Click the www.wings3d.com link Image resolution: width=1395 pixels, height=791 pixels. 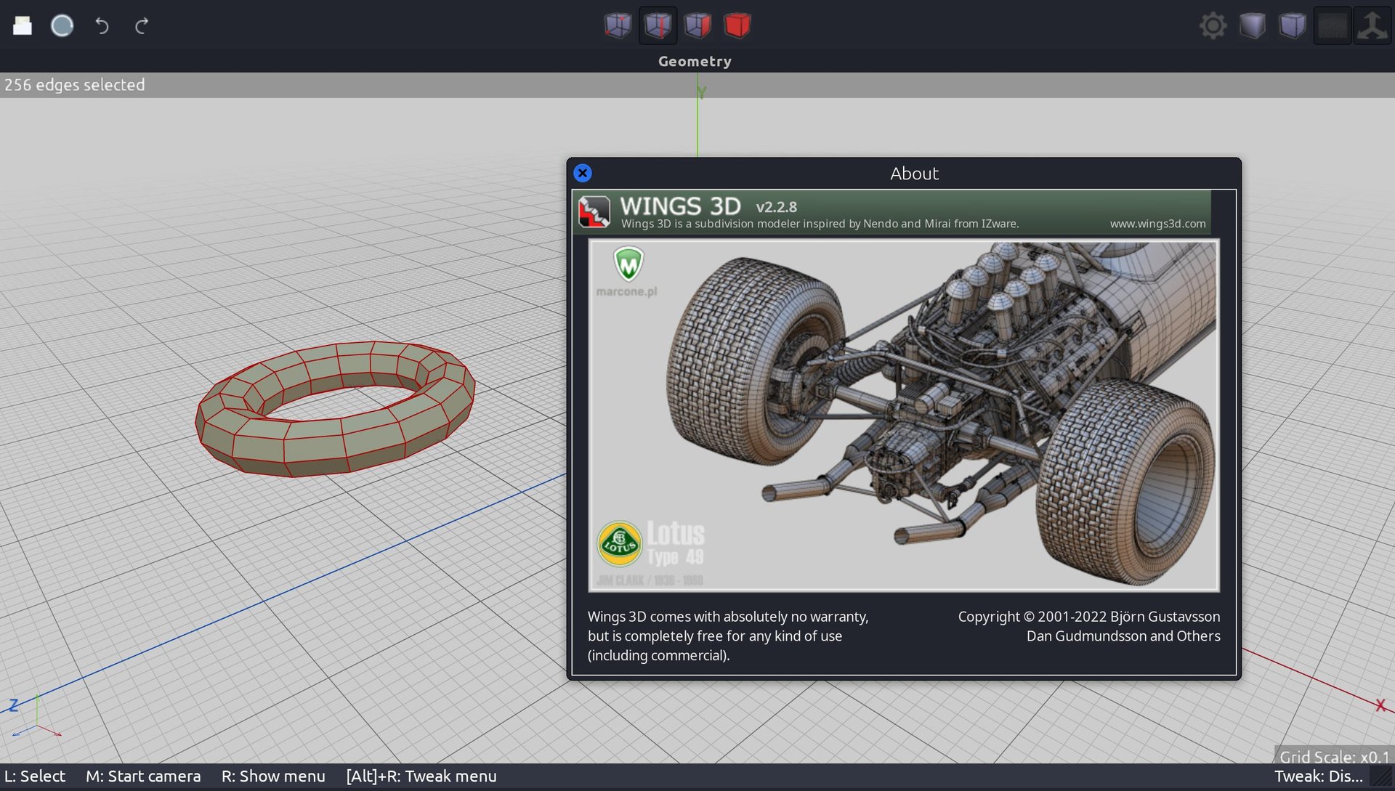click(x=1157, y=224)
